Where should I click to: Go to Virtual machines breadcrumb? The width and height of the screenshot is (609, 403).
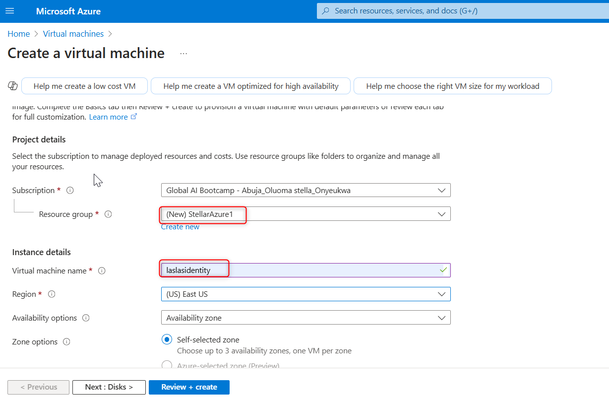[73, 34]
